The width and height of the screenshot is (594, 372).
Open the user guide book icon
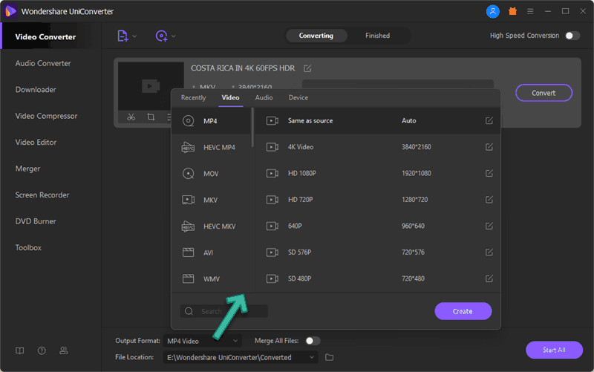click(20, 350)
